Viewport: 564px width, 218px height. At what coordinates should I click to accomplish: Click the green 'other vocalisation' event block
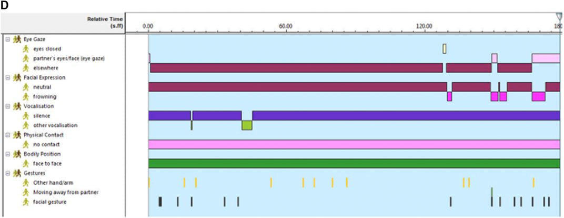pos(246,125)
